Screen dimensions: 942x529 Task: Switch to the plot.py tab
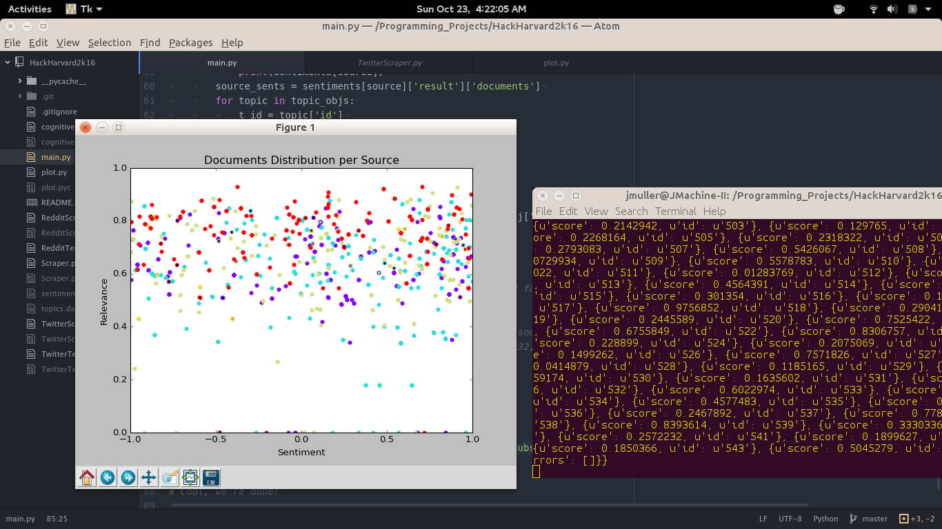pos(556,63)
